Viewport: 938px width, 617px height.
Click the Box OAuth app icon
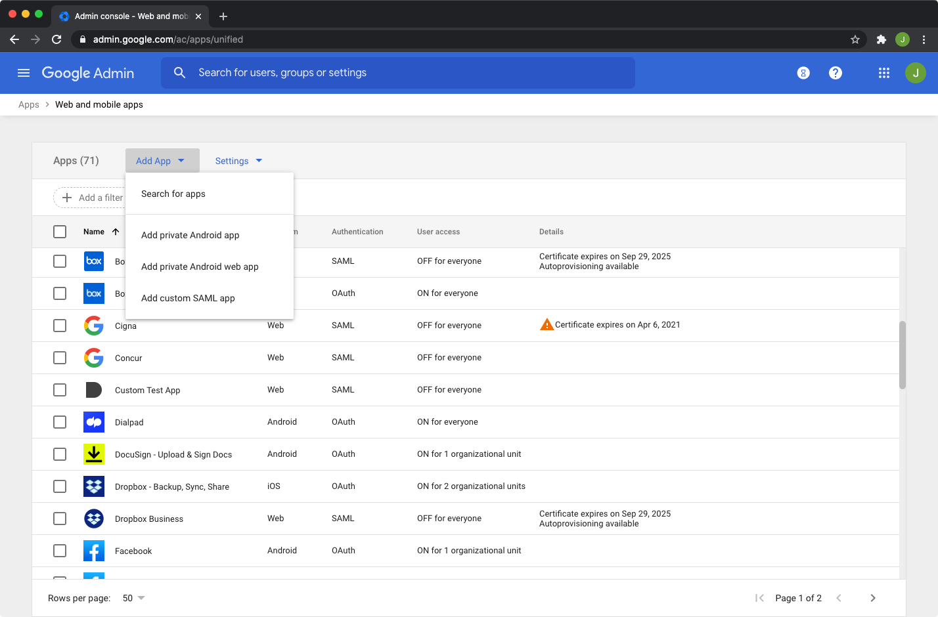click(x=94, y=293)
